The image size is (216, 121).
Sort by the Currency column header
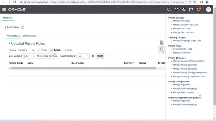pos(129,63)
